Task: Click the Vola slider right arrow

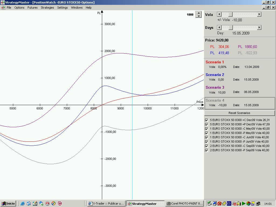Action: pyautogui.click(x=259, y=15)
